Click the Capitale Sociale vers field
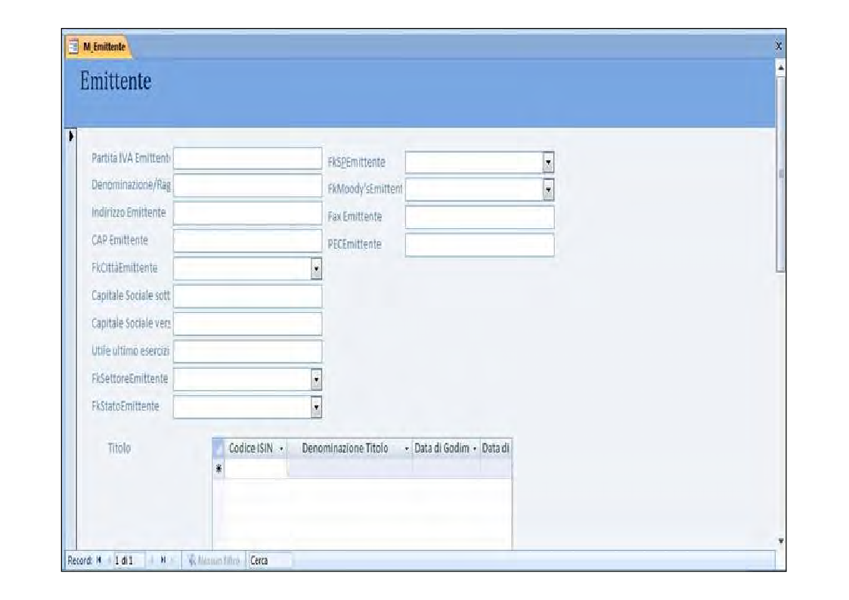This screenshot has height=600, width=849. [x=247, y=324]
